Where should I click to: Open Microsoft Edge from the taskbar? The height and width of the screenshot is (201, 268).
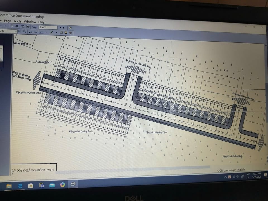pyautogui.click(x=20, y=186)
